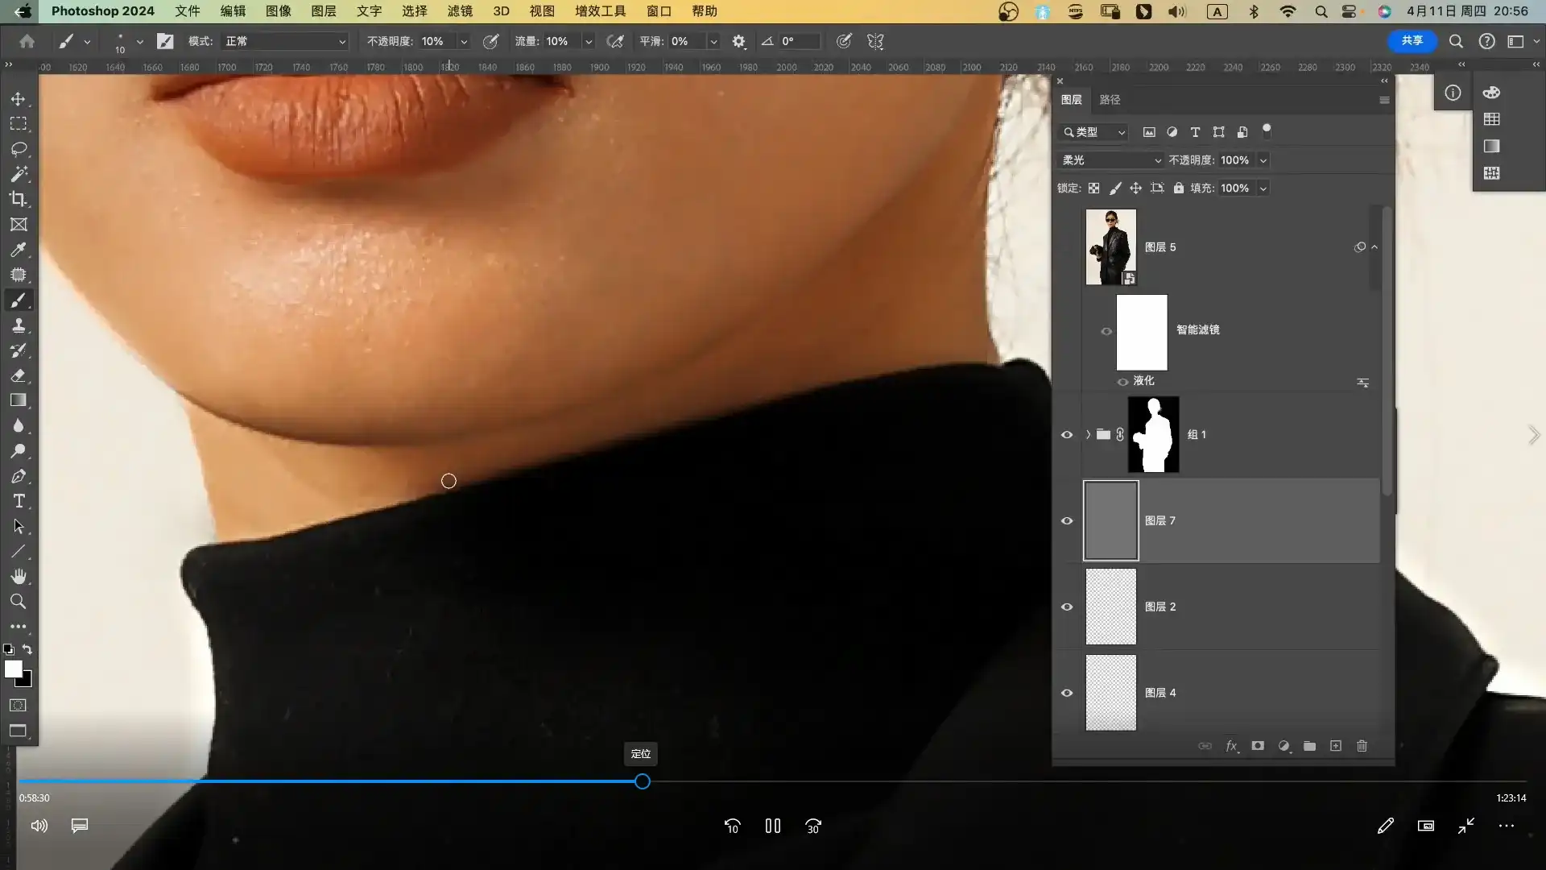Select the Clone Stamp tool

point(18,325)
